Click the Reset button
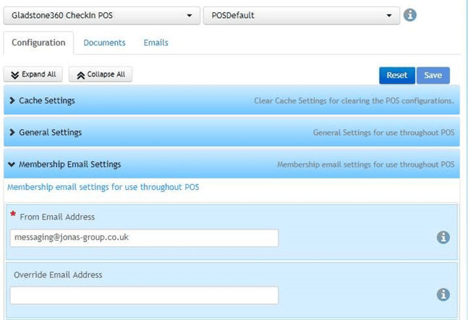This screenshot has height=320, width=468. (x=397, y=75)
